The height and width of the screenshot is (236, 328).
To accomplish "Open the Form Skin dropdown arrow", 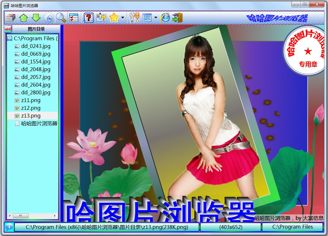I will point(156,18).
